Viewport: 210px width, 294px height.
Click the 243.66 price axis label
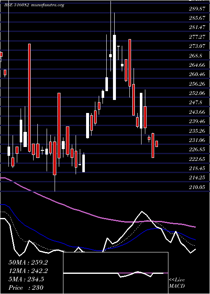(197, 112)
